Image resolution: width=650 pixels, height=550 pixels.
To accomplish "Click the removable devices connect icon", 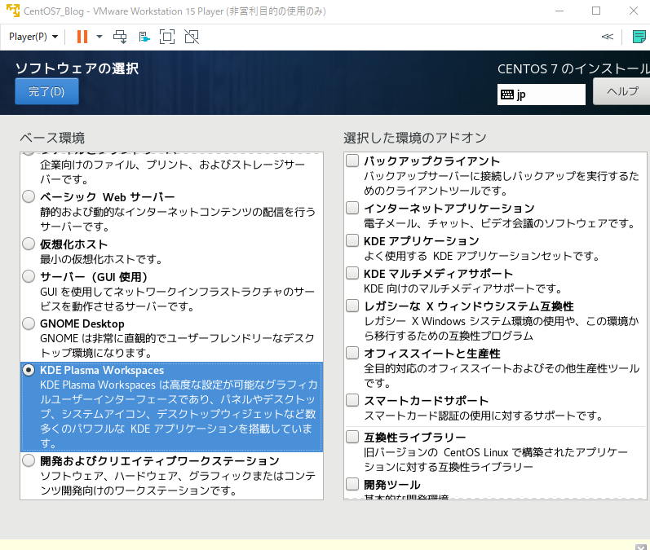I will coord(144,37).
